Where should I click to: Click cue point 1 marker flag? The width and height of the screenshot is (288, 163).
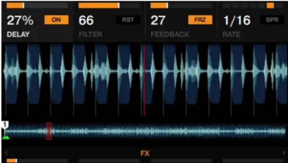click(x=5, y=125)
